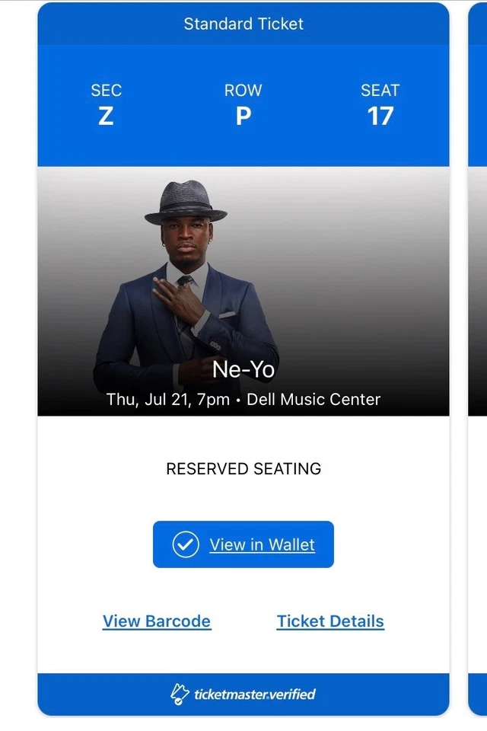487x731 pixels.
Task: Open the View in Wallet button
Action: coord(243,544)
